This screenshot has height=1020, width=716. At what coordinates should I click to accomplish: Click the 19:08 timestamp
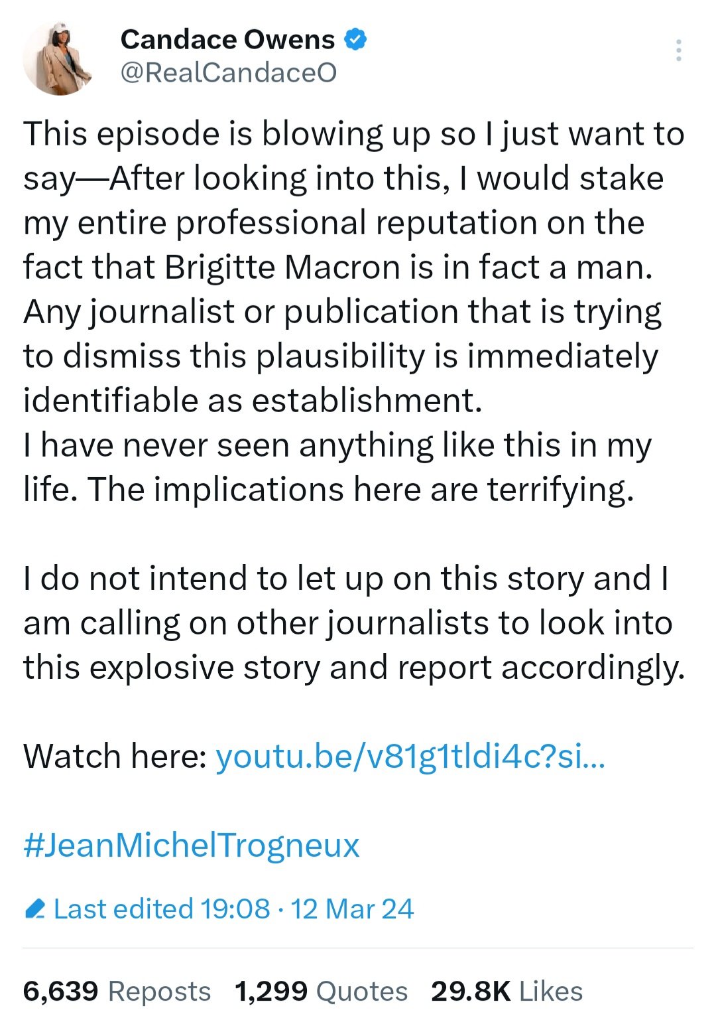(x=235, y=909)
